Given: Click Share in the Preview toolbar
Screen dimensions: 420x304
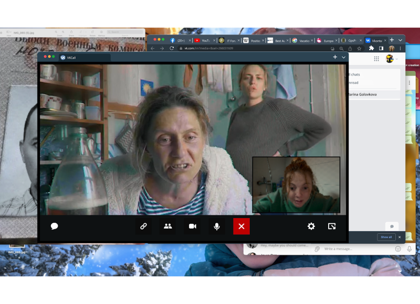Looking at the screenshot, I should 71,33.
